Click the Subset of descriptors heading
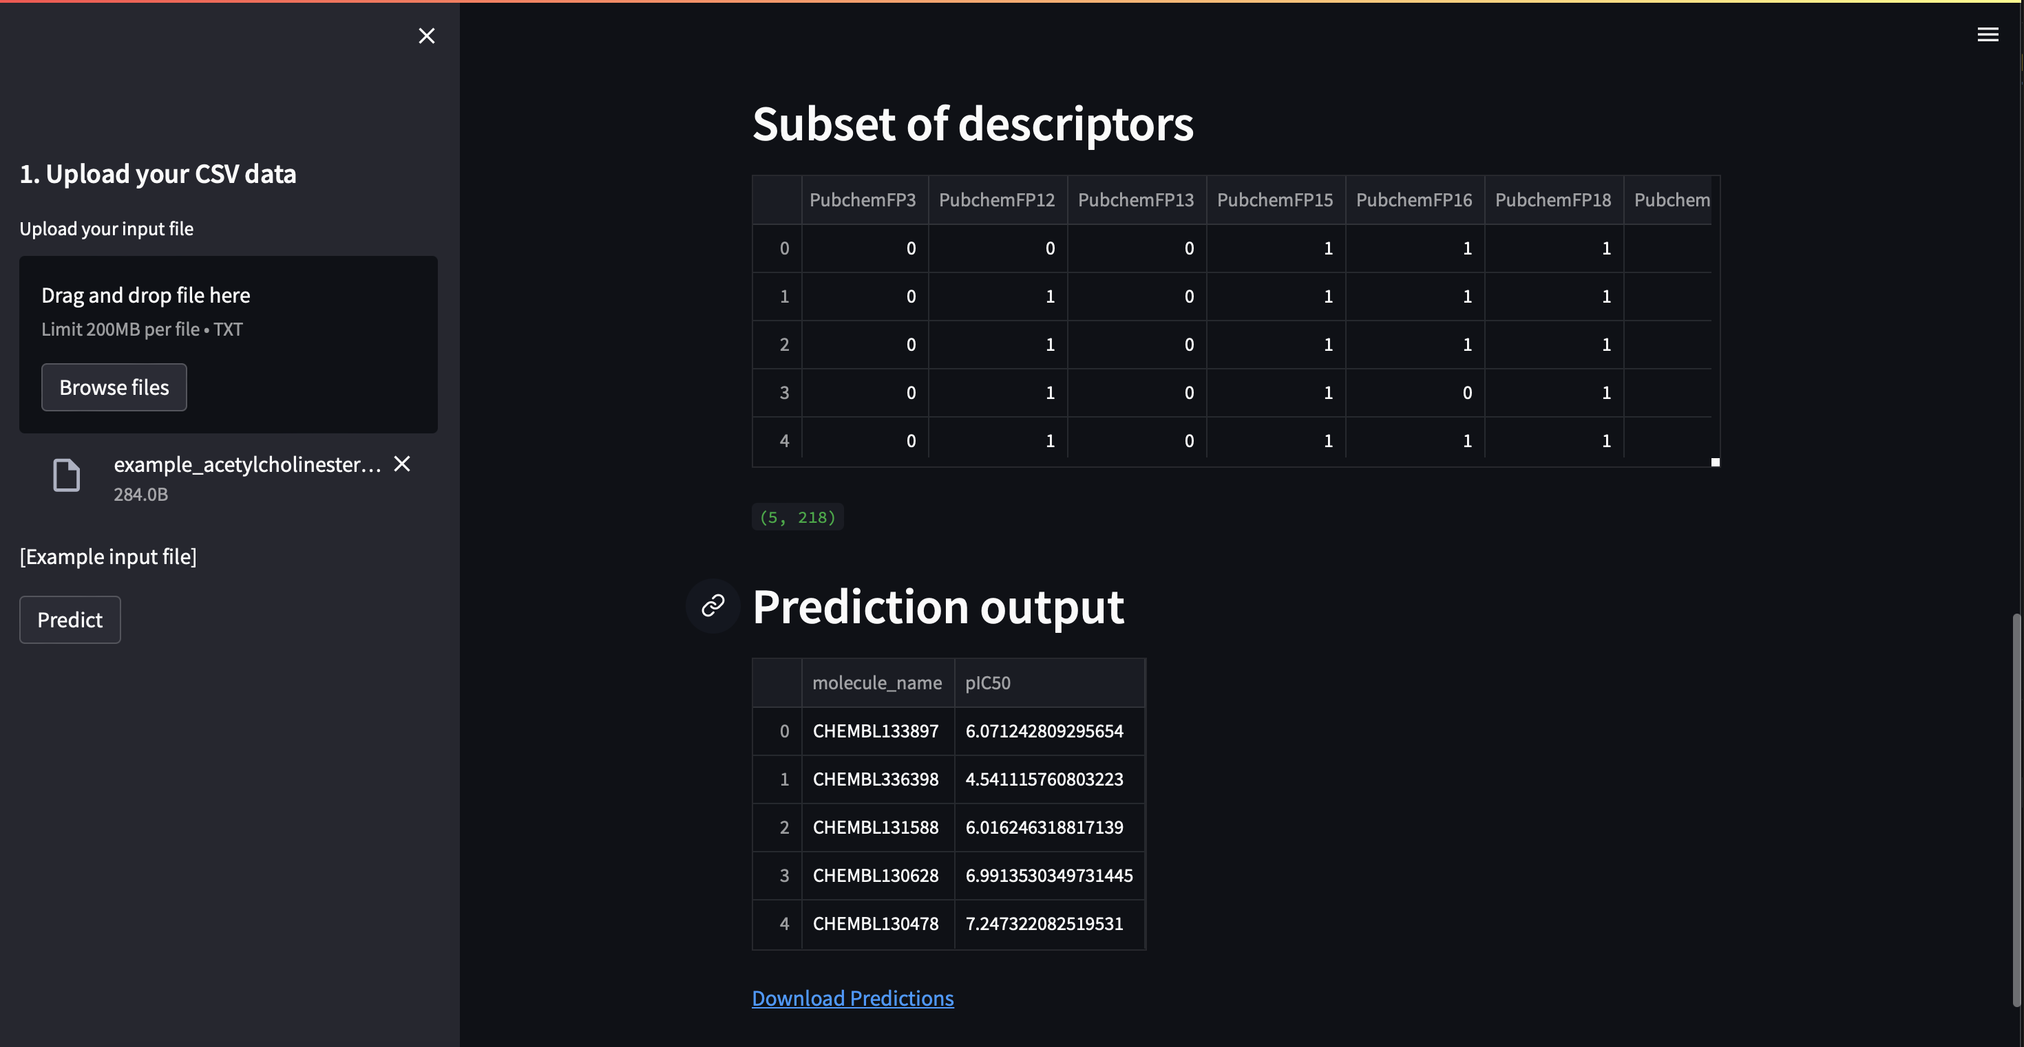The image size is (2024, 1047). pos(973,124)
